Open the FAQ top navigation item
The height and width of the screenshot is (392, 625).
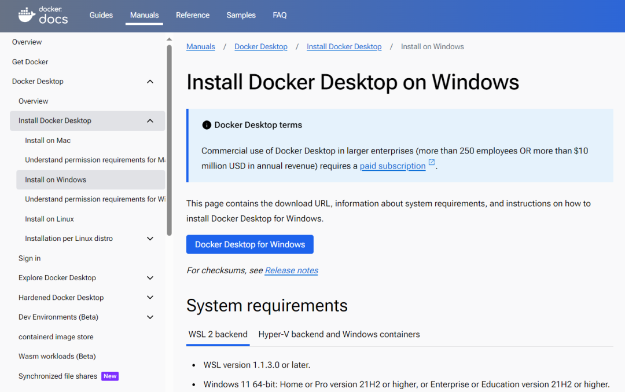(x=280, y=15)
